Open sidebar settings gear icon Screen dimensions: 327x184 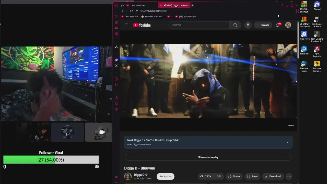click(x=116, y=109)
